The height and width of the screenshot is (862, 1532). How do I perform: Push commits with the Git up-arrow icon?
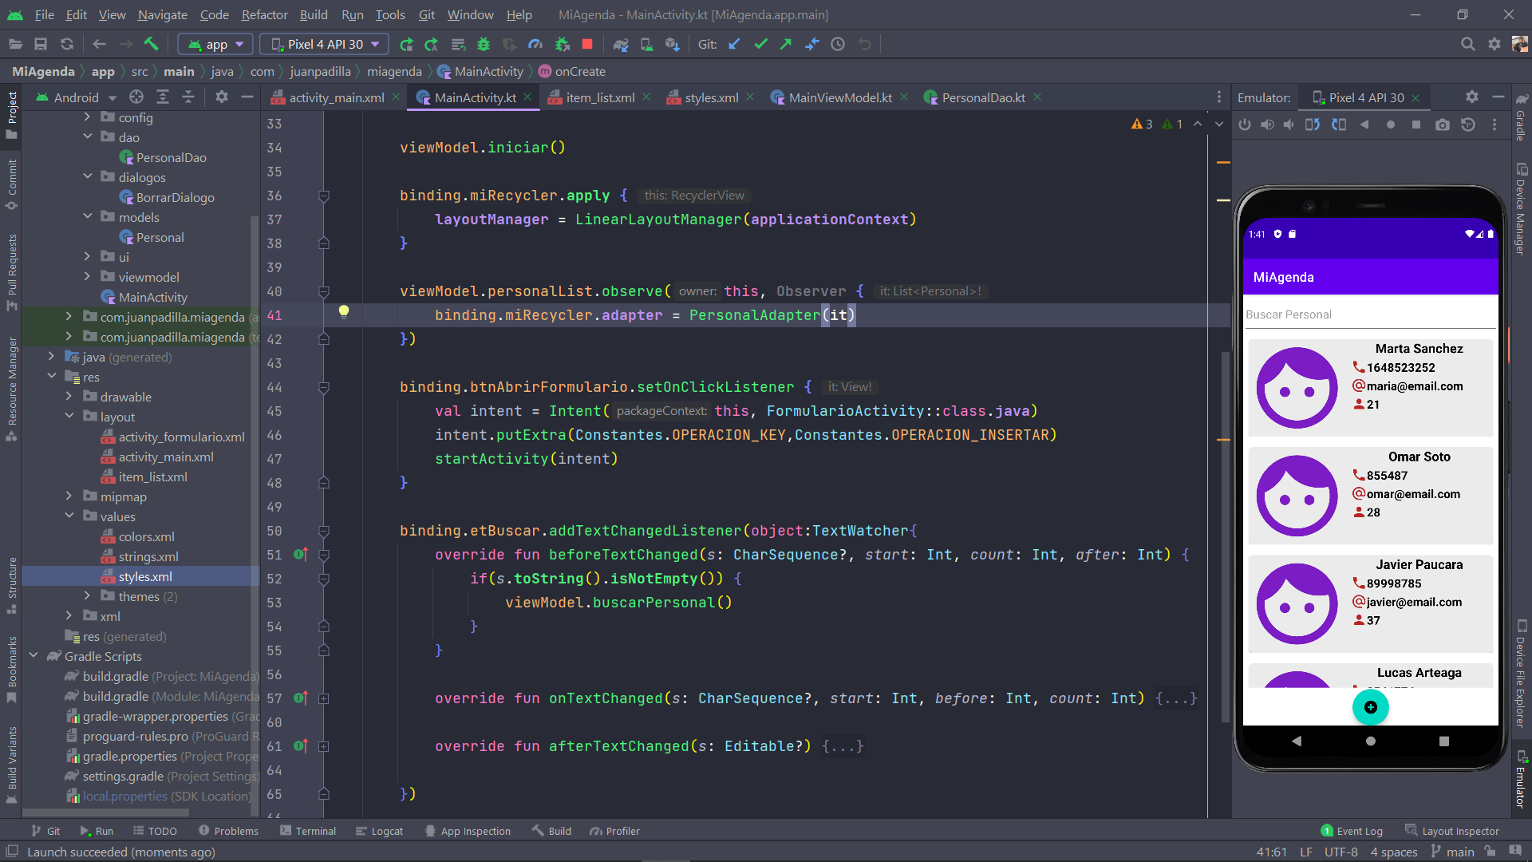tap(786, 44)
